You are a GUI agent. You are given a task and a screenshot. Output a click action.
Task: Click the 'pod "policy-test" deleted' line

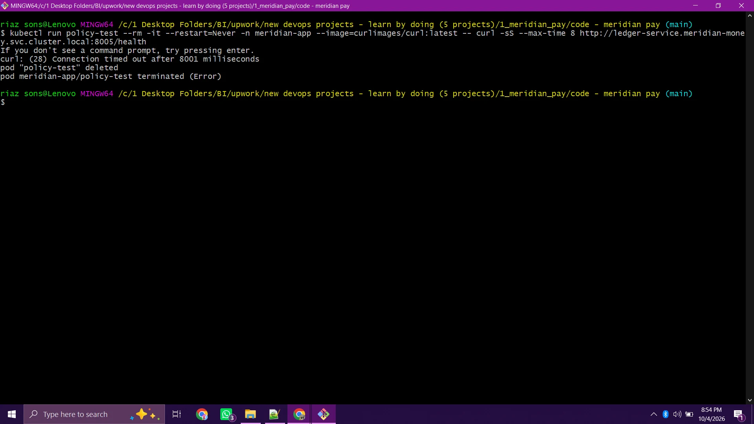[x=59, y=68]
